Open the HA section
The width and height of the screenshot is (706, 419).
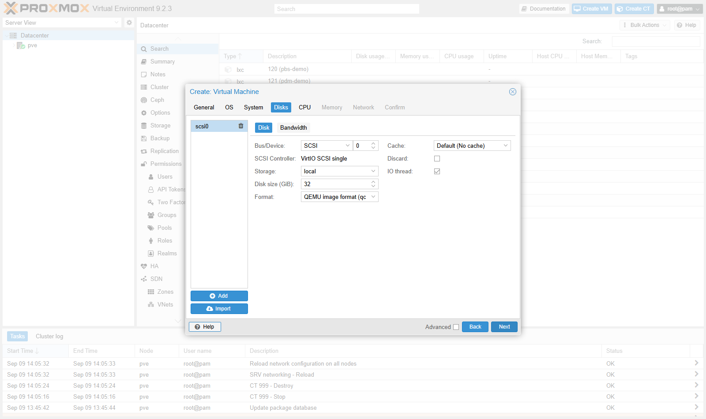coord(154,266)
